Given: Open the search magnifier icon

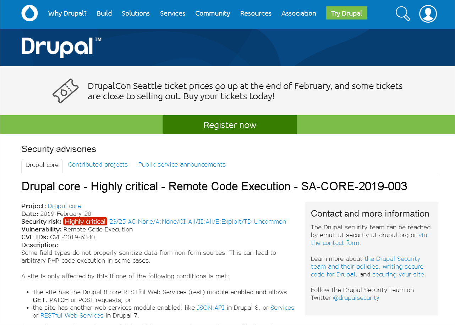Looking at the screenshot, I should click(402, 13).
